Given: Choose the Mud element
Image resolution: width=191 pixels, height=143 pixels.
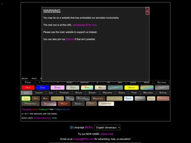Looking at the screenshot, I should [x=45, y=99].
